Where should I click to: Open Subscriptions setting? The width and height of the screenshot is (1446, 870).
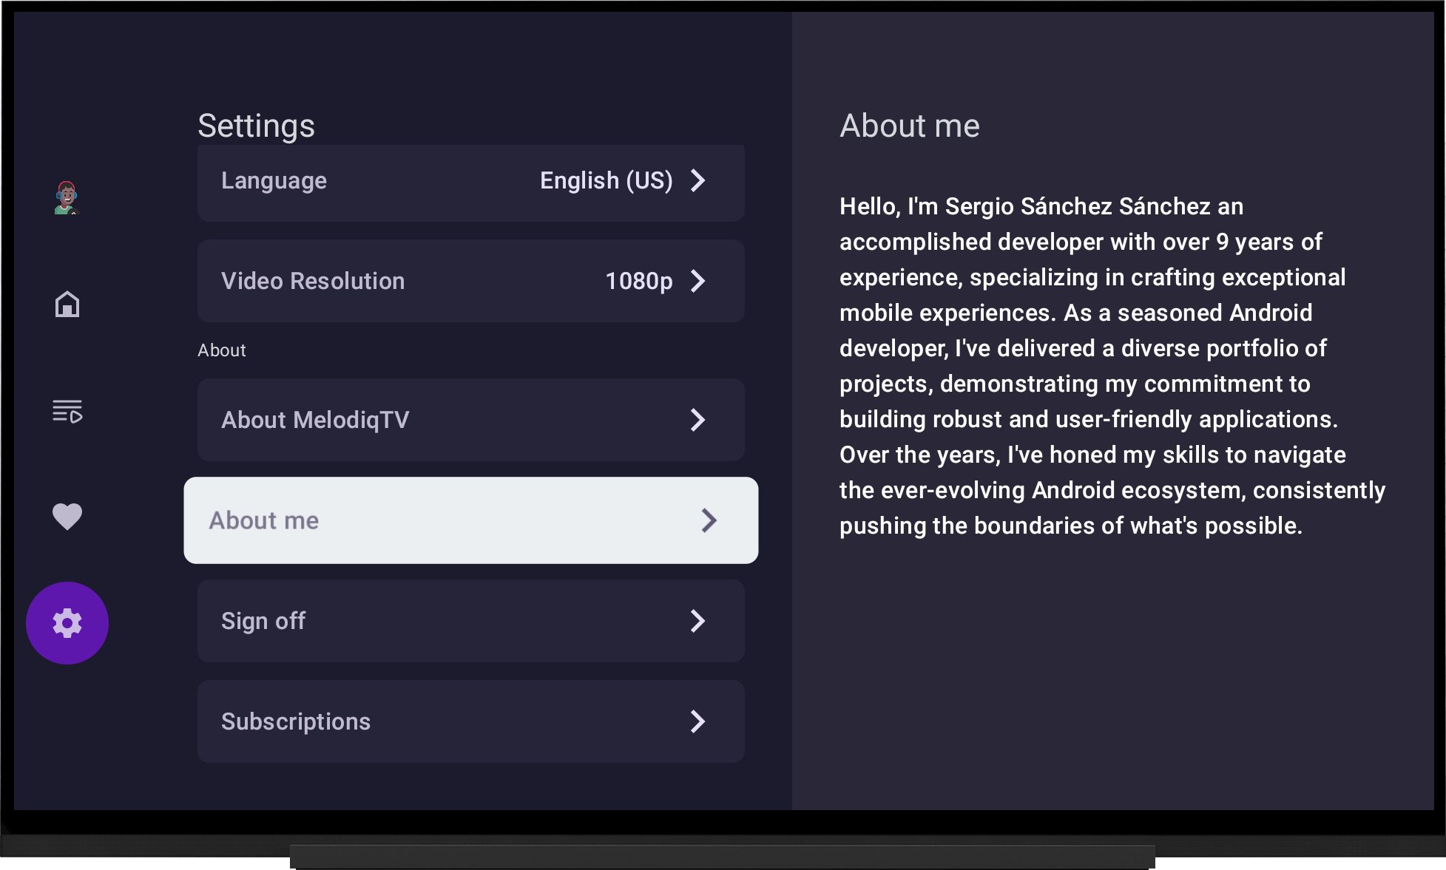tap(471, 721)
